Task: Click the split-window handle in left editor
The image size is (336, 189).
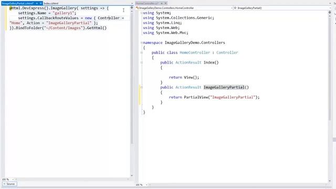Action: coord(132,8)
